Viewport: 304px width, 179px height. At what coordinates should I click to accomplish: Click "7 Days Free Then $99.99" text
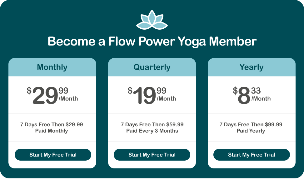tap(251, 124)
